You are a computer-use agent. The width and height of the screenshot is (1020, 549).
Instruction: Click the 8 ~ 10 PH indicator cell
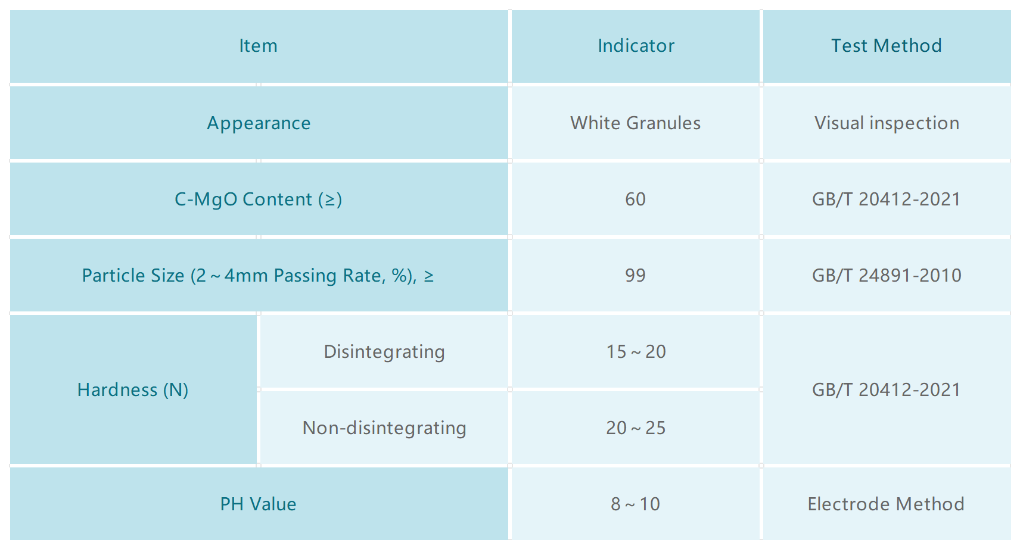point(635,504)
